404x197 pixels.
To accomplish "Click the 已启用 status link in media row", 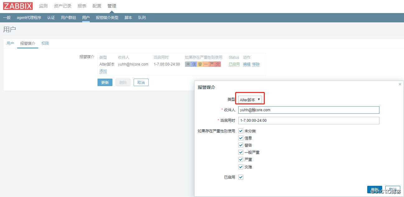I will click(234, 64).
